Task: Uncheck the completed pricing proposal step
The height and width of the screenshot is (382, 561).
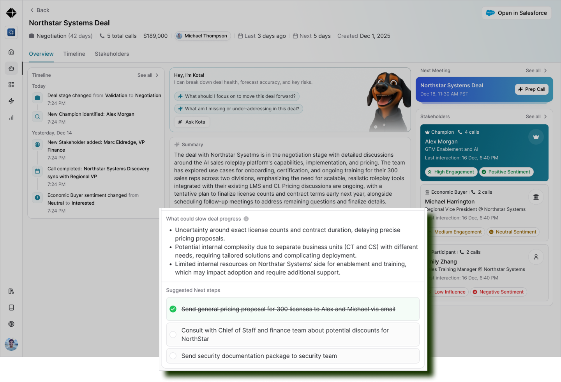Action: [173, 309]
